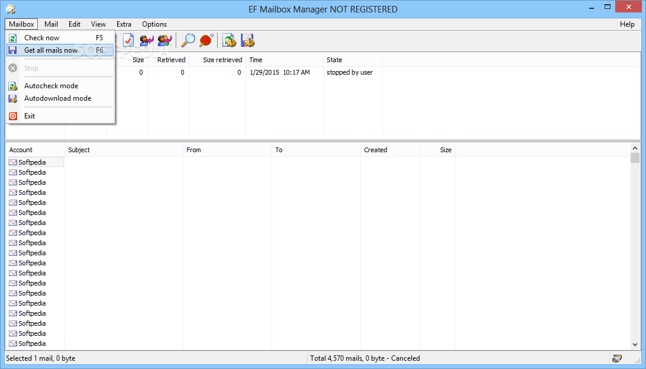Open the Help menu
The width and height of the screenshot is (646, 369).
coord(627,24)
